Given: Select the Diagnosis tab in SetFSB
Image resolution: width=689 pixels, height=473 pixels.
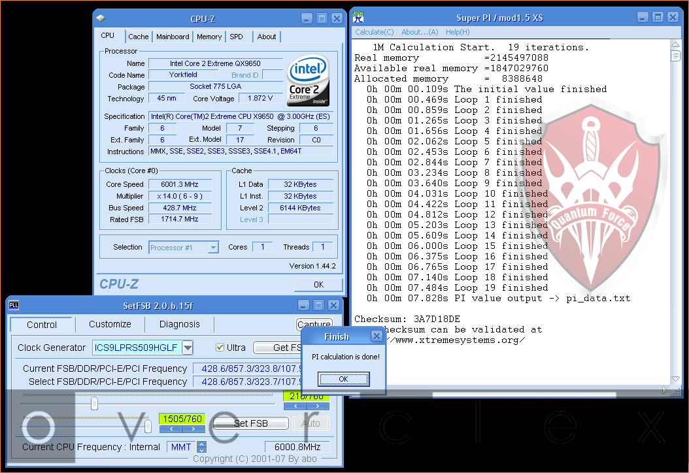Looking at the screenshot, I should click(x=180, y=324).
